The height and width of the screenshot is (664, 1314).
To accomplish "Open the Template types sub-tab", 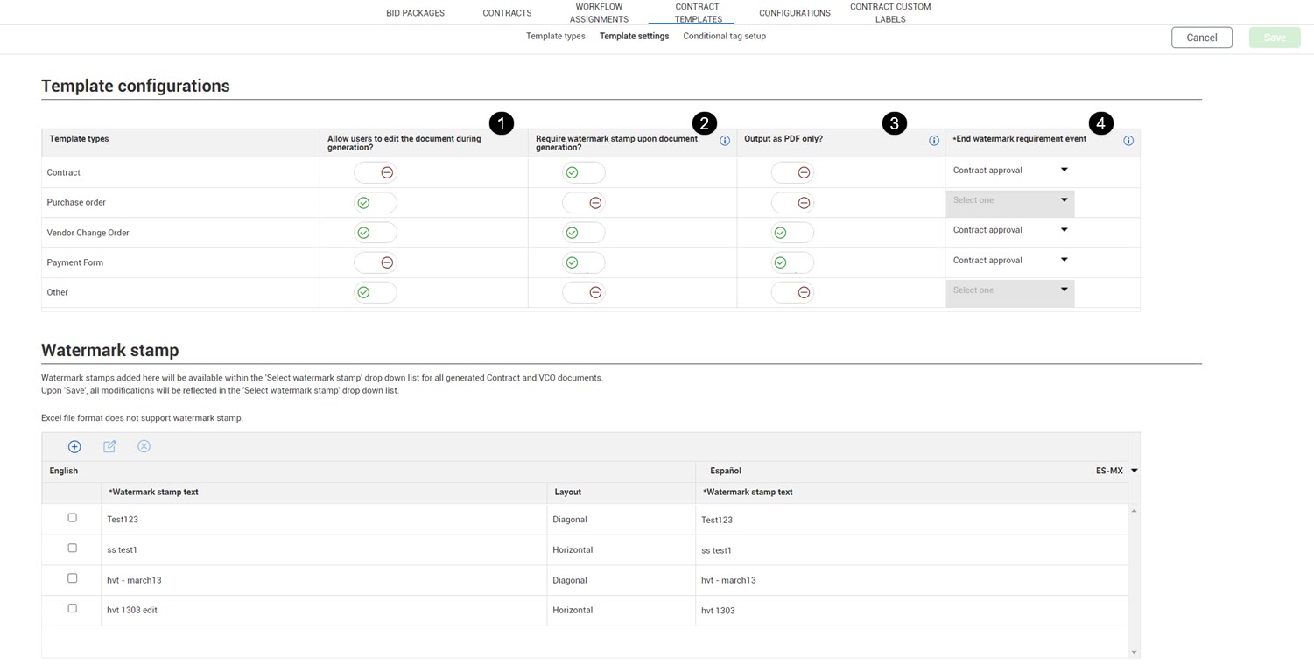I will (x=556, y=36).
